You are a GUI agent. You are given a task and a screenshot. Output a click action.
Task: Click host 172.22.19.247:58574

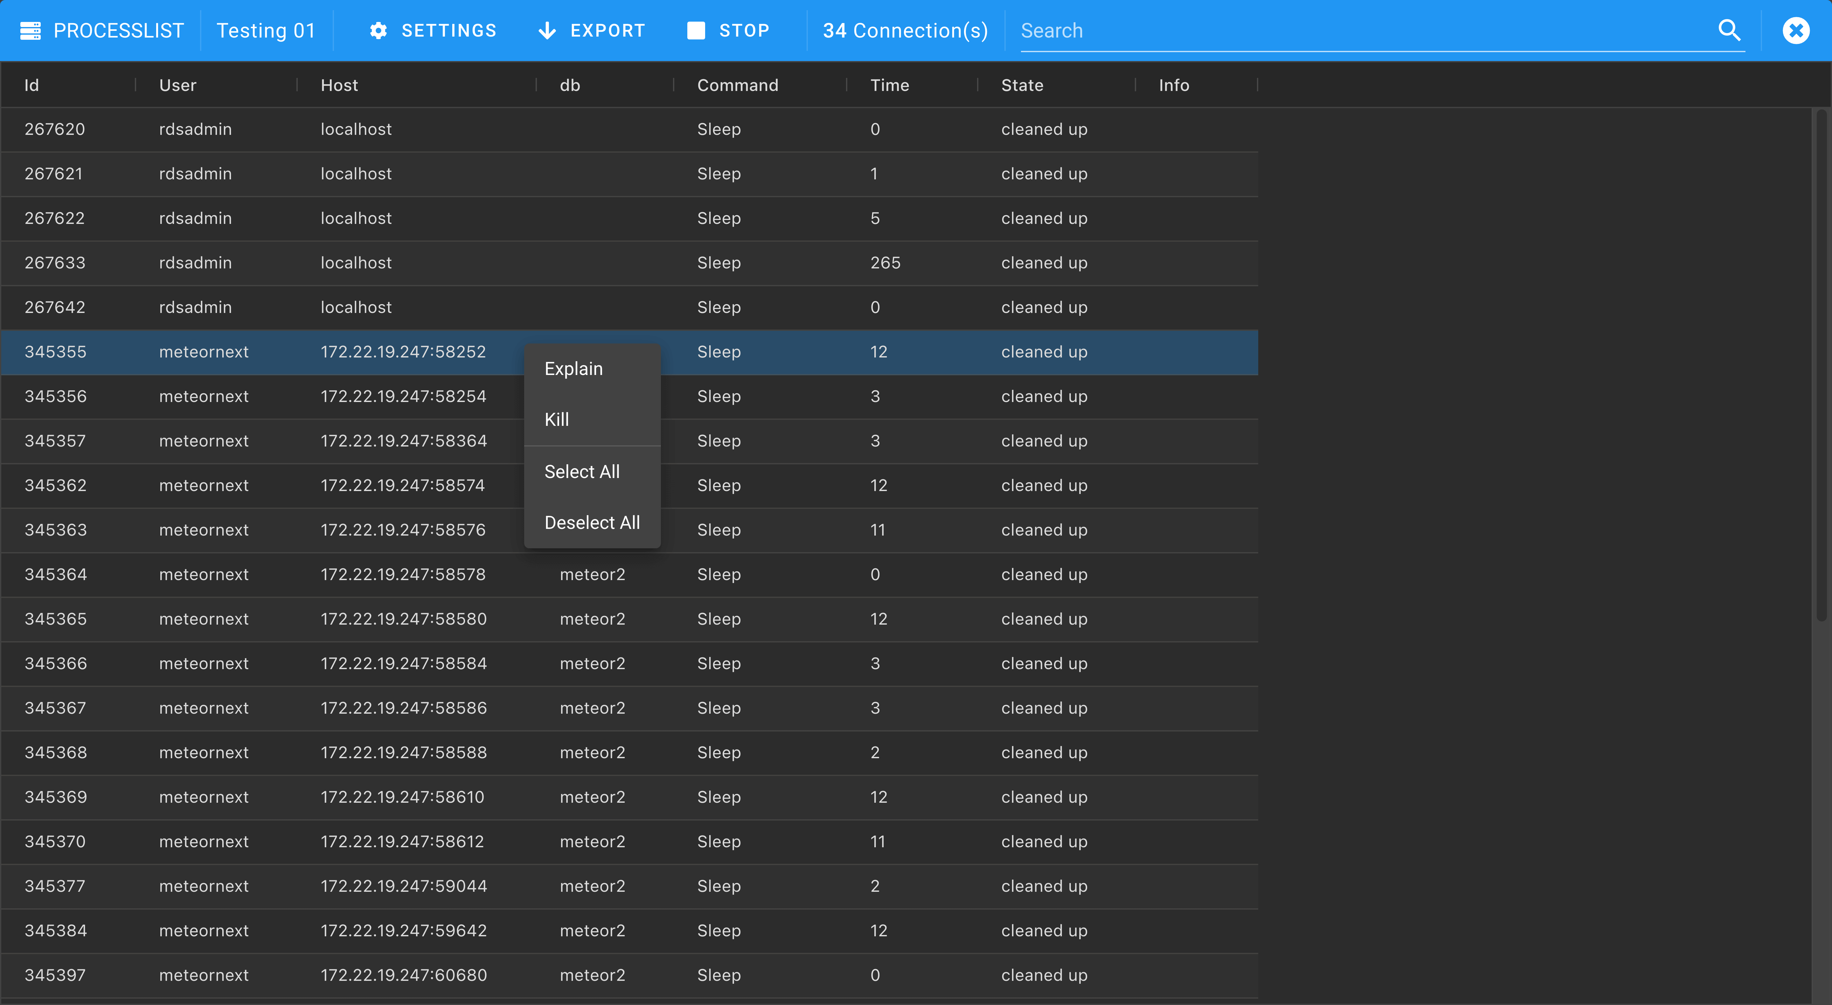(403, 486)
